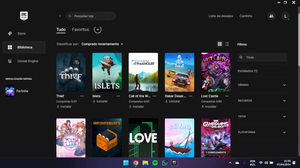Open the Dakar Desert Rally game thumbnail
Viewport: 300px width, 168px height.
tap(179, 72)
